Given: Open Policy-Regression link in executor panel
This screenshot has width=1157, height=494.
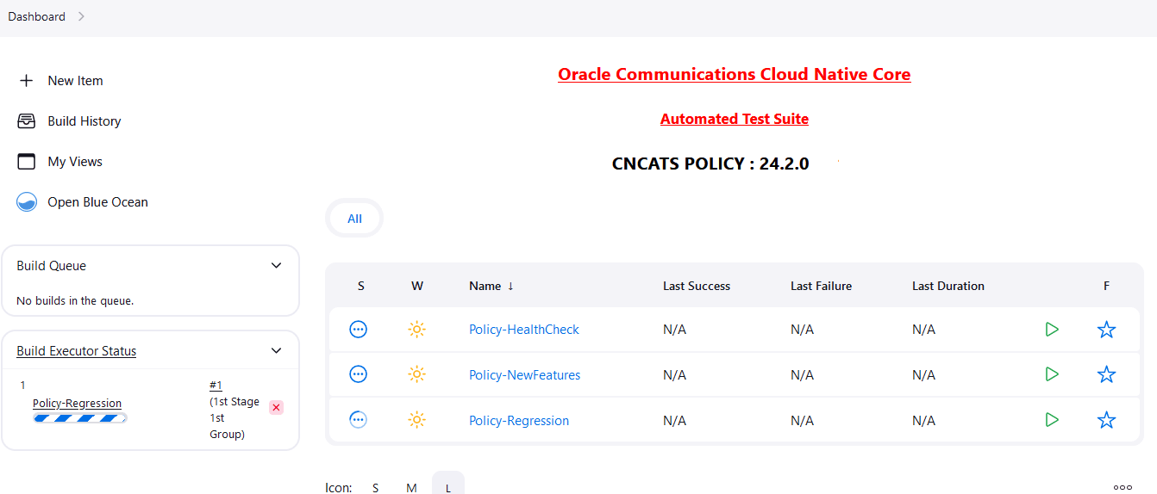Looking at the screenshot, I should pyautogui.click(x=77, y=403).
